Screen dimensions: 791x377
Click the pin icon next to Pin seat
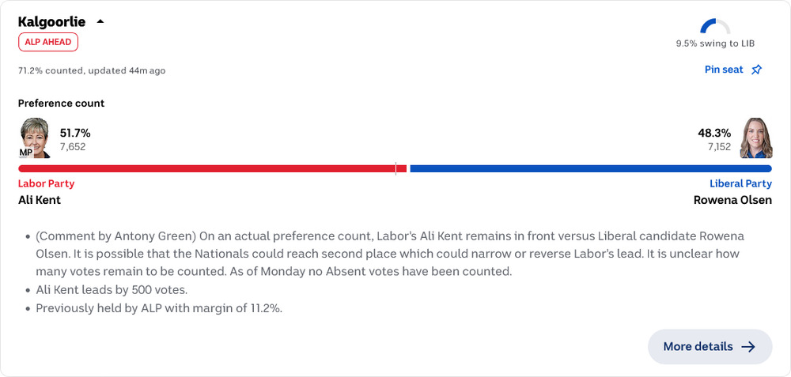756,70
